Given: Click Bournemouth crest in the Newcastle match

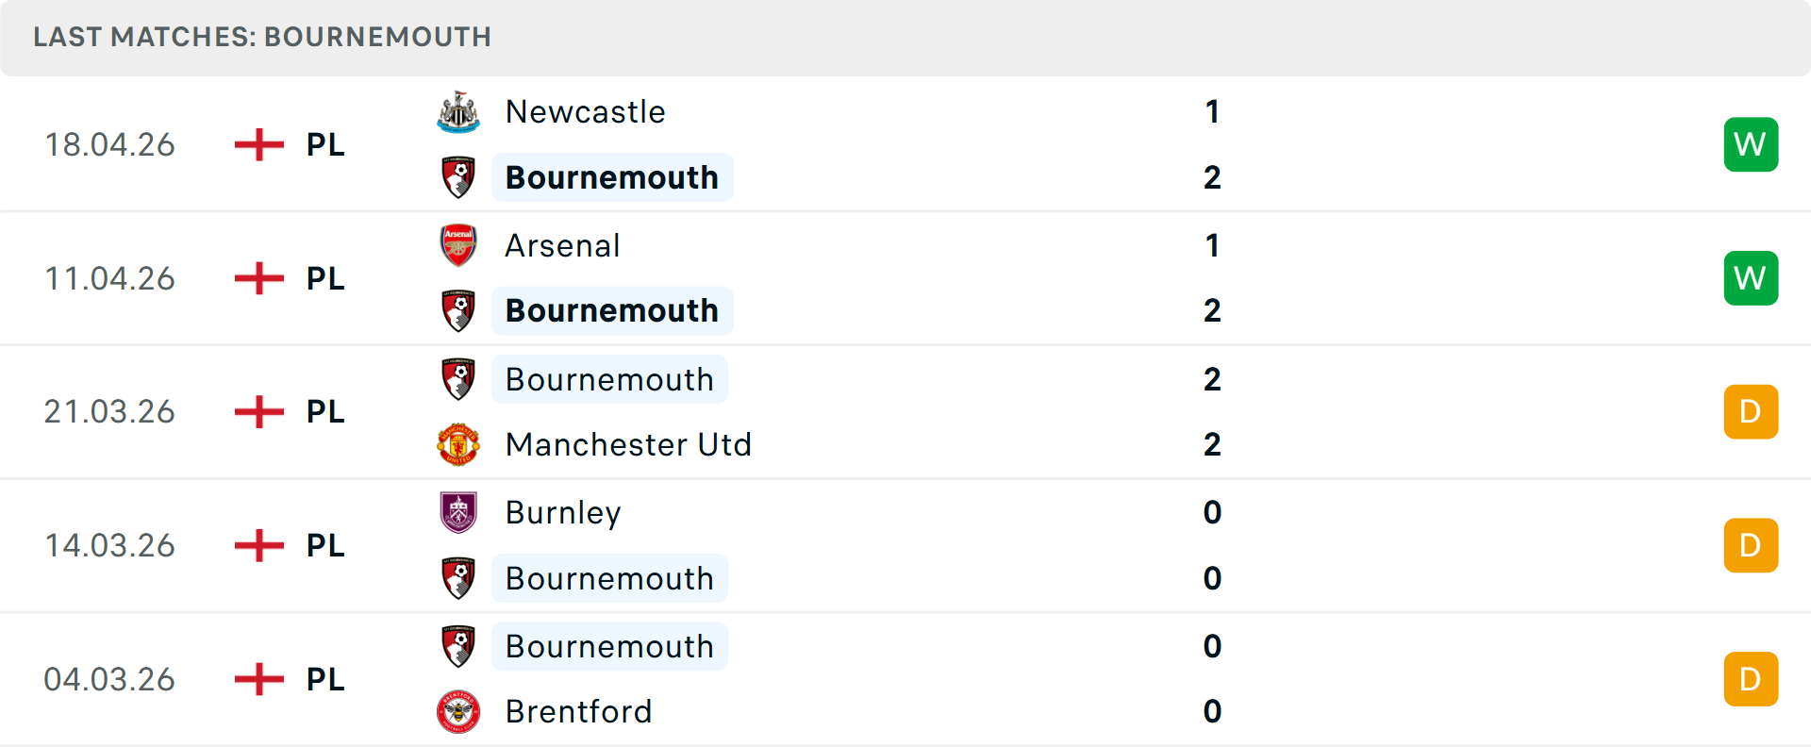Looking at the screenshot, I should 458,177.
